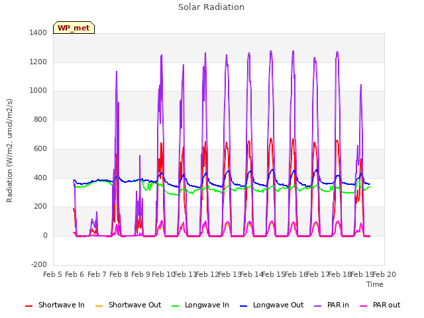Click the 400 y-axis tick label

click(x=40, y=178)
